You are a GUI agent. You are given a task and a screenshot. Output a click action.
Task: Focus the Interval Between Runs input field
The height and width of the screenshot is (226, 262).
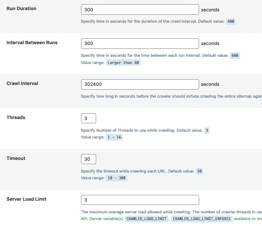(139, 43)
